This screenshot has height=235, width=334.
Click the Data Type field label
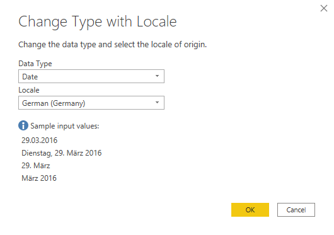pyautogui.click(x=35, y=64)
